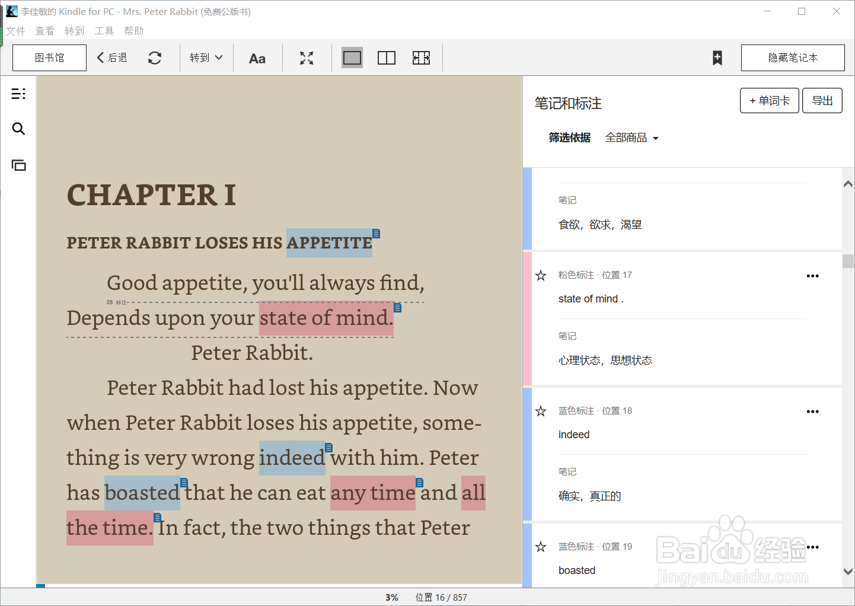The height and width of the screenshot is (606, 855).
Task: Click scroll up arrow in notes panel
Action: click(x=848, y=184)
